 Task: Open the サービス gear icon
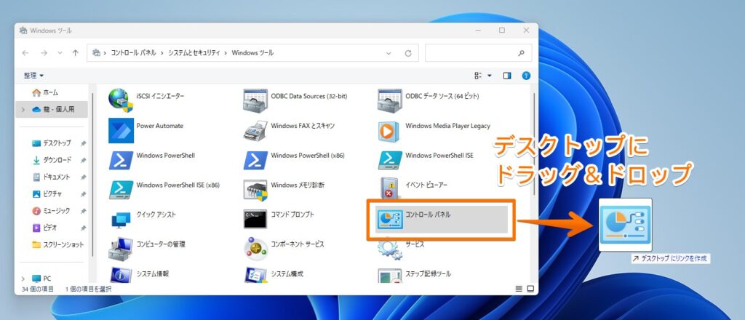pos(390,249)
